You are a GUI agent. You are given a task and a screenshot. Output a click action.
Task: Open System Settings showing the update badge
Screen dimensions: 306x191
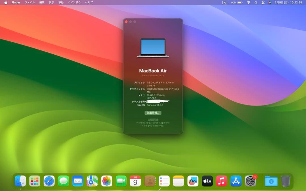pyautogui.click(x=251, y=180)
